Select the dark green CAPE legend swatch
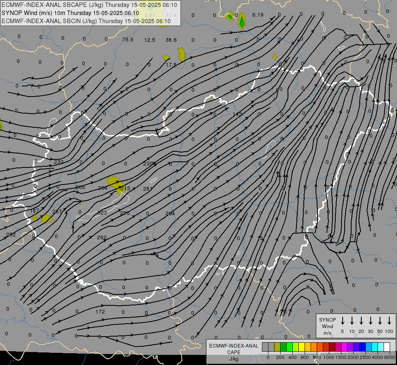397x365 pixels. click(283, 347)
